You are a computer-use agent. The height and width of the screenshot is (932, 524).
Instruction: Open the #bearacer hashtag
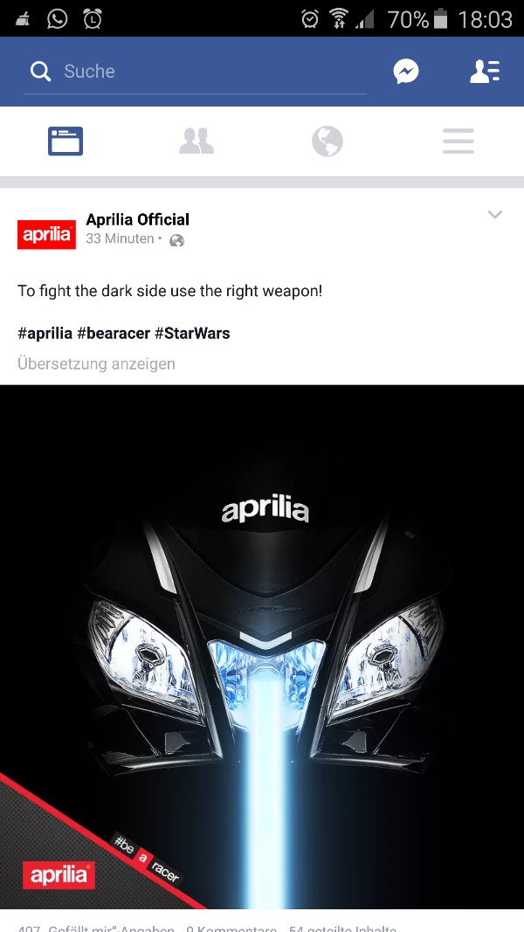pos(114,334)
